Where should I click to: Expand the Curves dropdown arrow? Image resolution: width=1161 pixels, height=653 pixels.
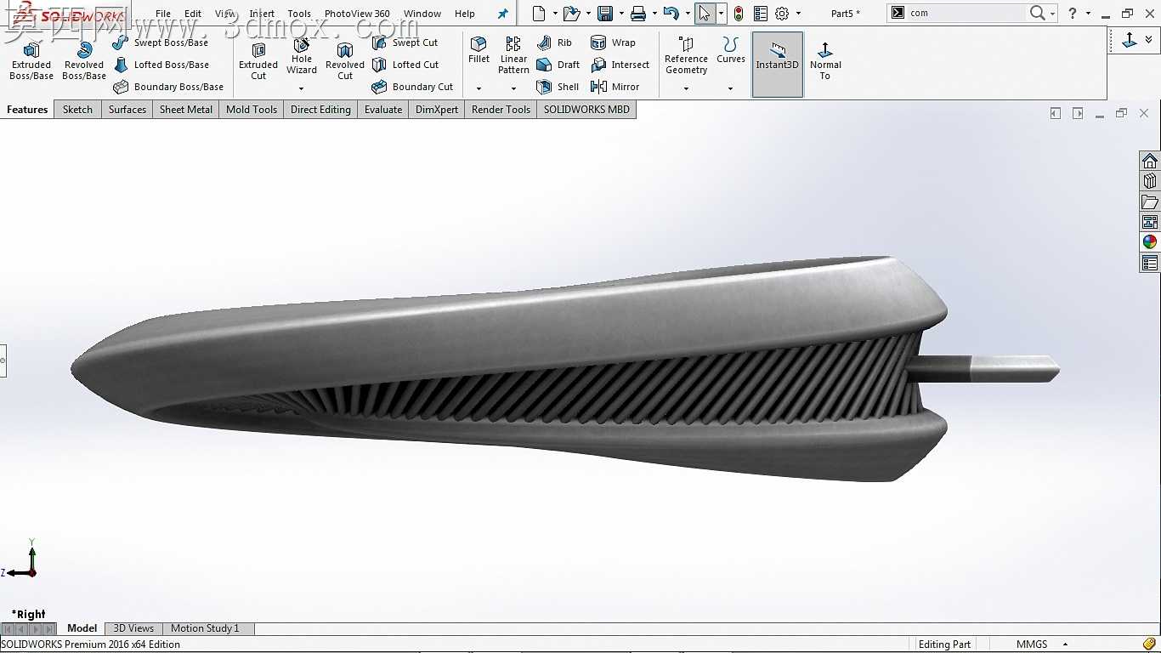tap(730, 88)
